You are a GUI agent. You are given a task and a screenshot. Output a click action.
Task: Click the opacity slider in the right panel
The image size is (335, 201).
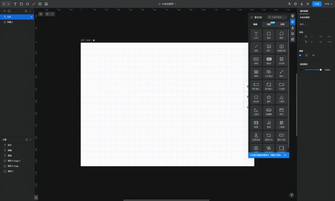313,70
